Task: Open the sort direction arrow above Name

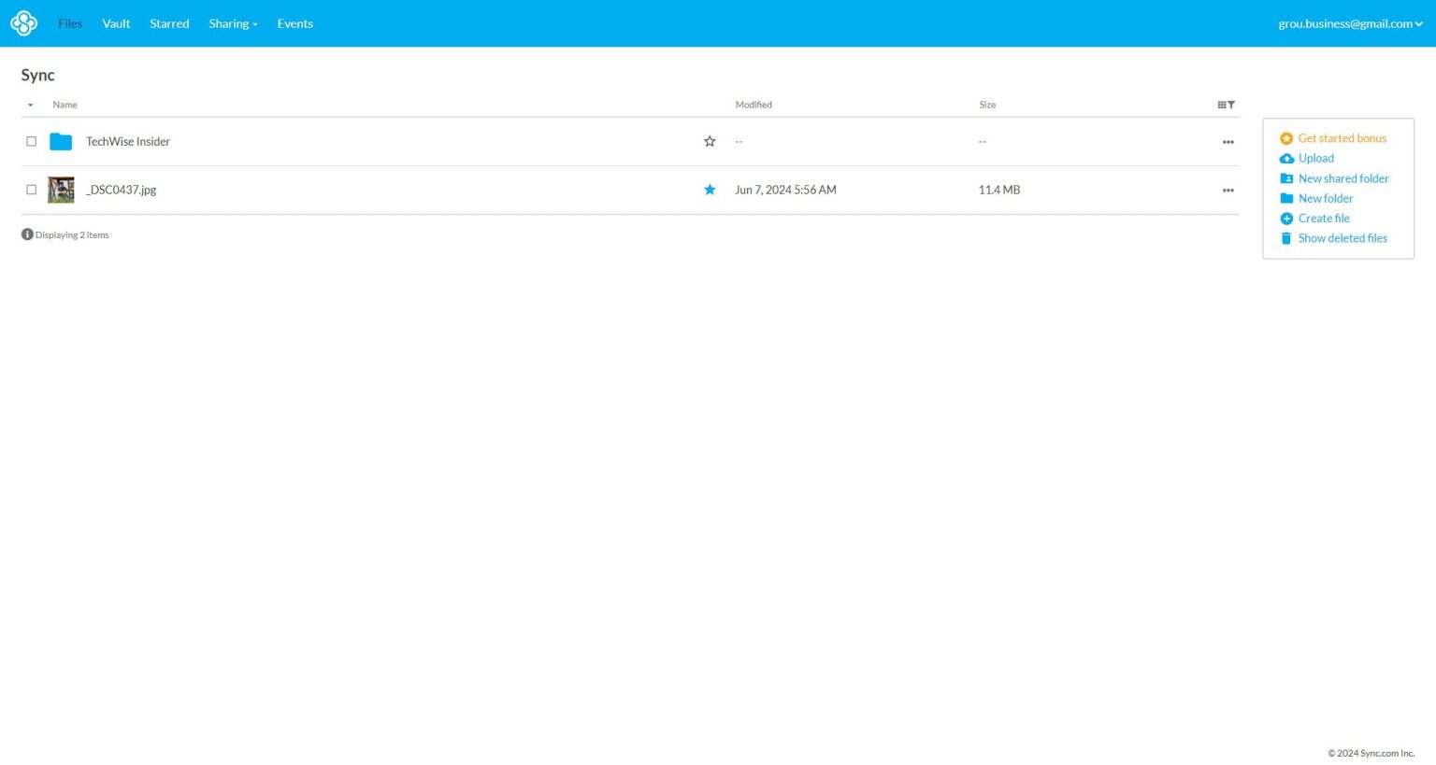Action: [29, 105]
